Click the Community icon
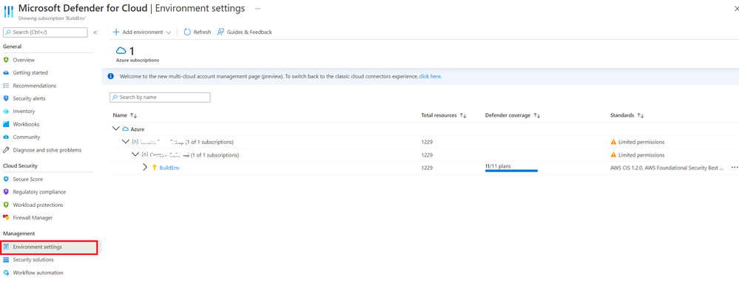This screenshot has height=297, width=739. (x=6, y=137)
